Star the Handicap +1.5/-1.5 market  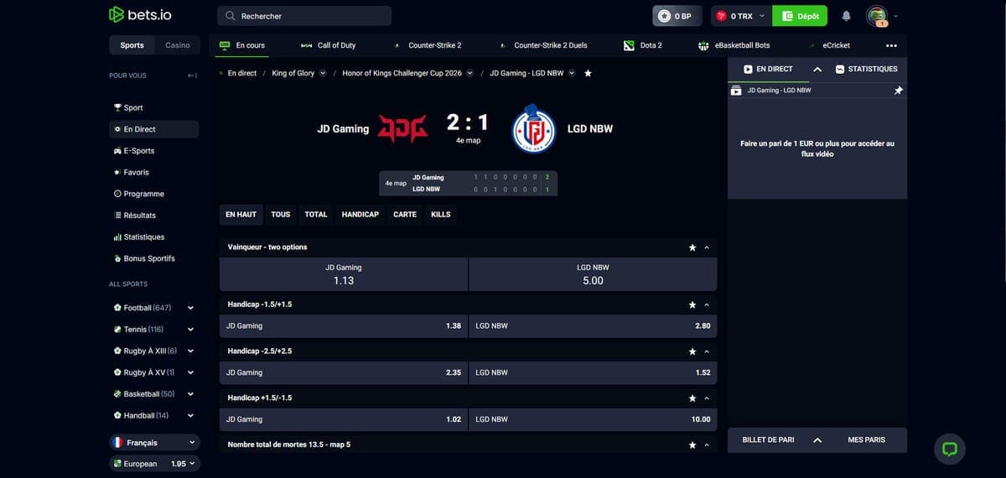coord(692,397)
